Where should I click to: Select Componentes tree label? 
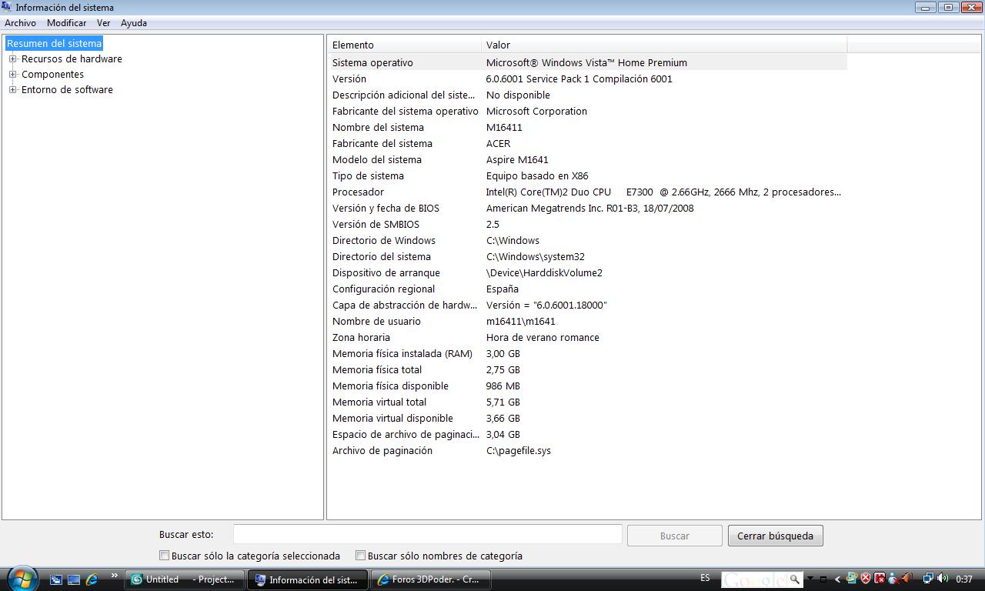[x=52, y=75]
